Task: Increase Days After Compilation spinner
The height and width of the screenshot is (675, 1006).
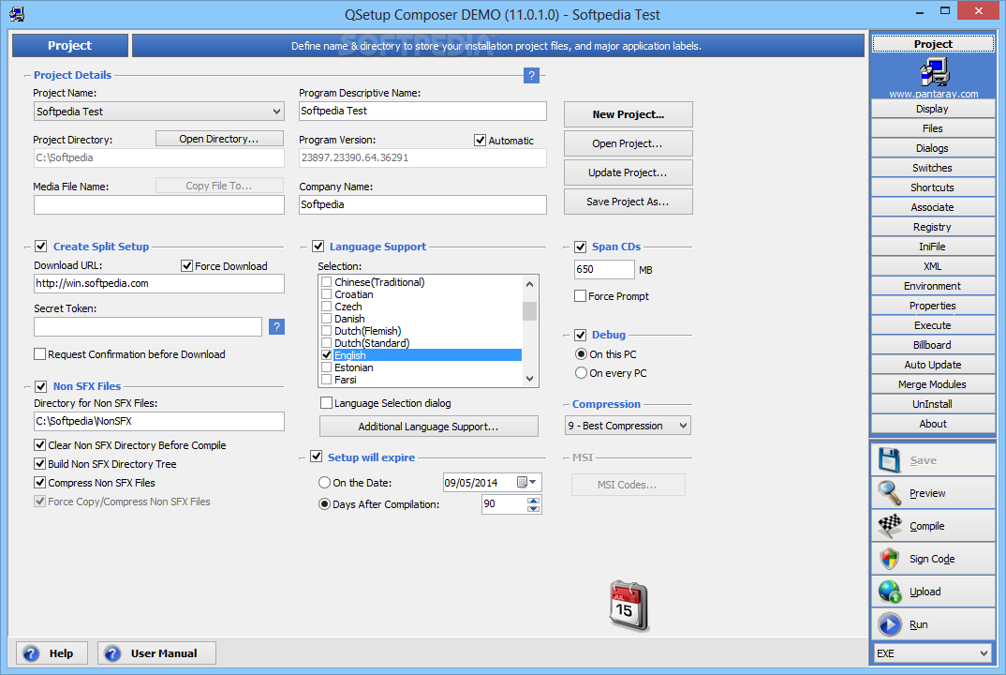Action: (x=533, y=501)
